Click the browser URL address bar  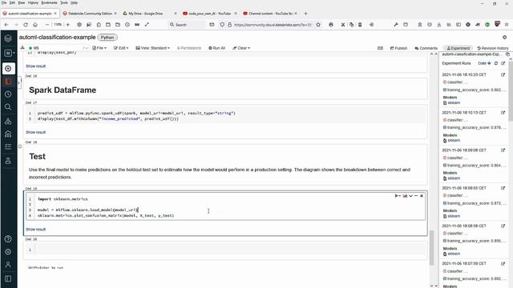pos(273,25)
